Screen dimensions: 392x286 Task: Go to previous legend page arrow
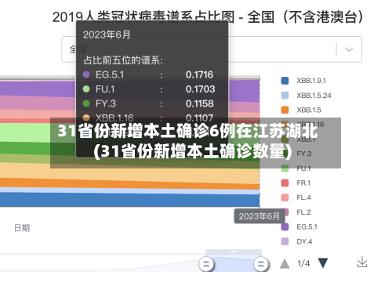pos(285,263)
